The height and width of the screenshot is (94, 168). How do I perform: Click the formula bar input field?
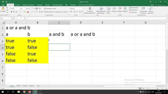click(x=96, y=18)
